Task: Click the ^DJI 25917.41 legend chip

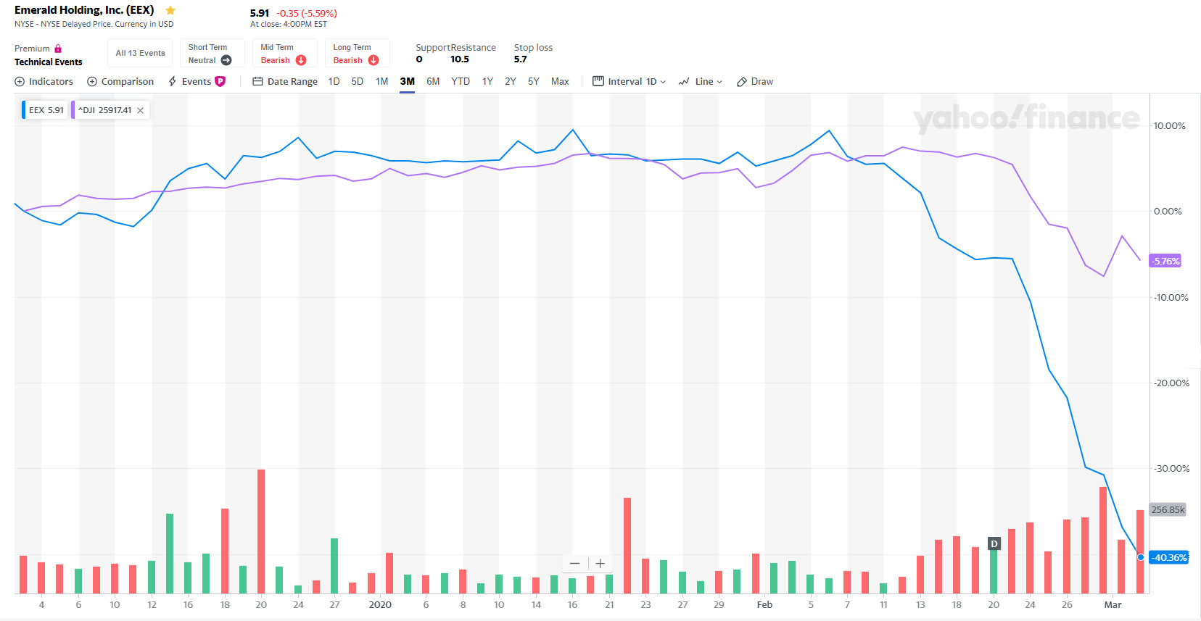Action: click(111, 110)
